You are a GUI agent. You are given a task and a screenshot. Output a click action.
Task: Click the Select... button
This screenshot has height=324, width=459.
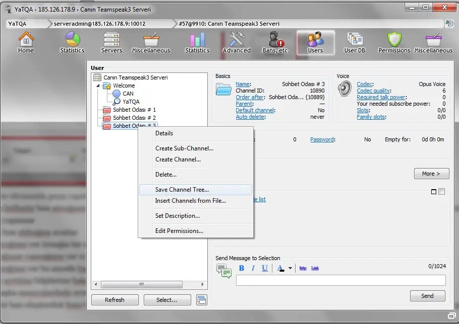[167, 300]
